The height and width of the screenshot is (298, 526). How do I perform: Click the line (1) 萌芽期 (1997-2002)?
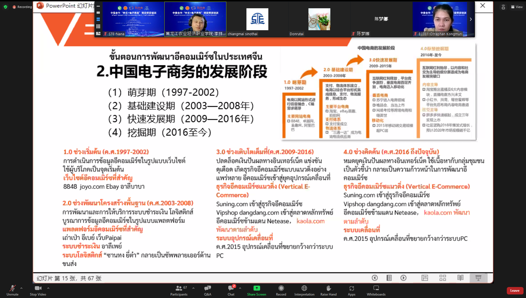click(x=164, y=92)
